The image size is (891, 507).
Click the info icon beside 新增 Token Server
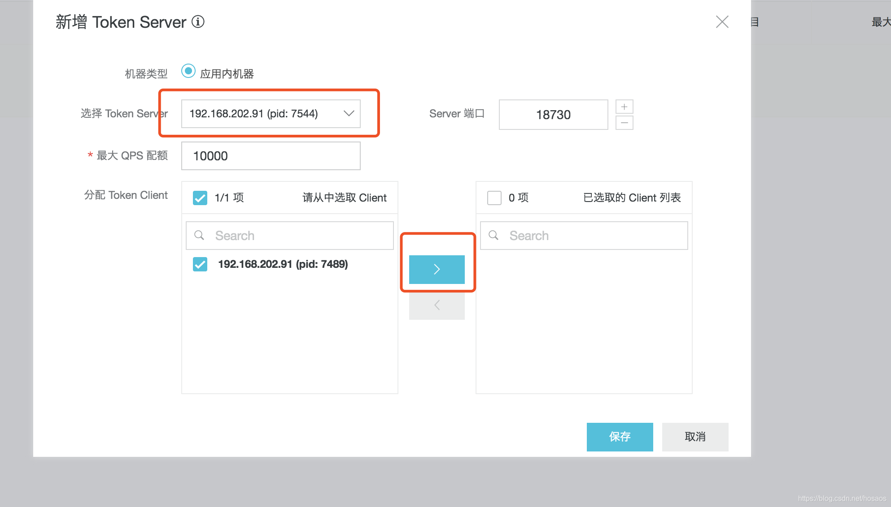198,21
